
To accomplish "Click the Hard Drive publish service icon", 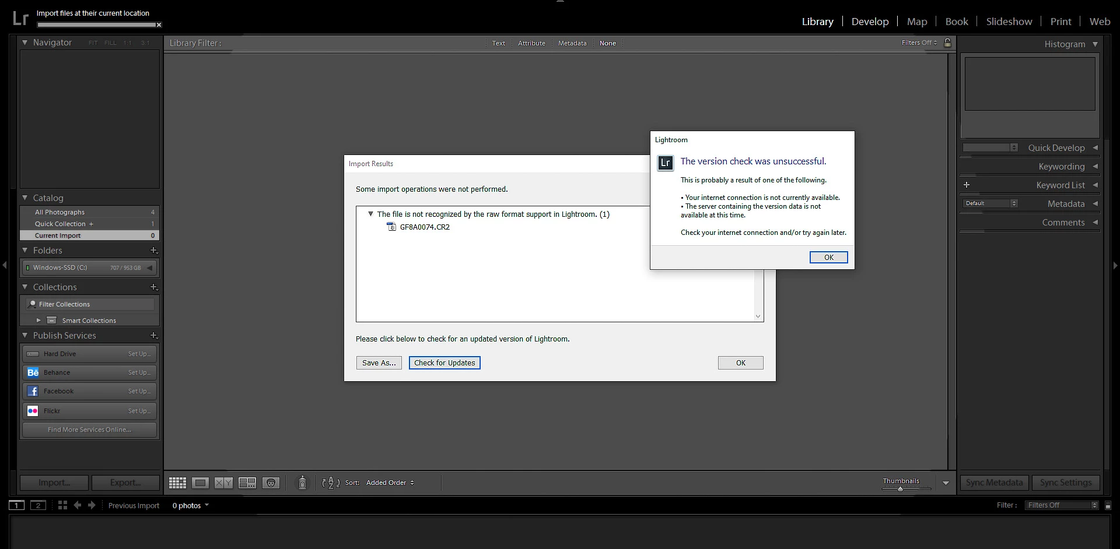I will coord(33,354).
